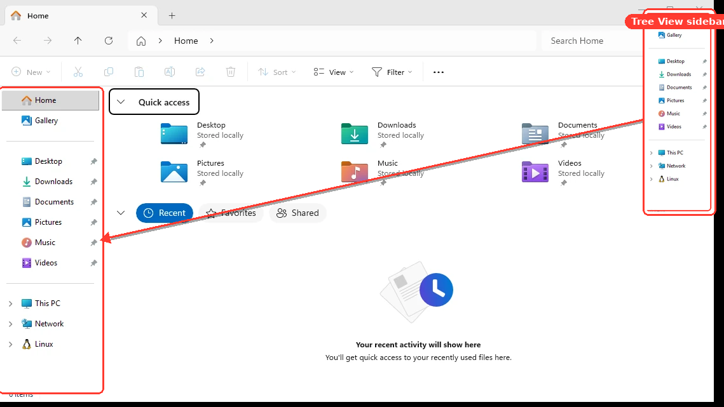This screenshot has width=724, height=407.
Task: Switch to the Shared tab
Action: [x=298, y=213]
